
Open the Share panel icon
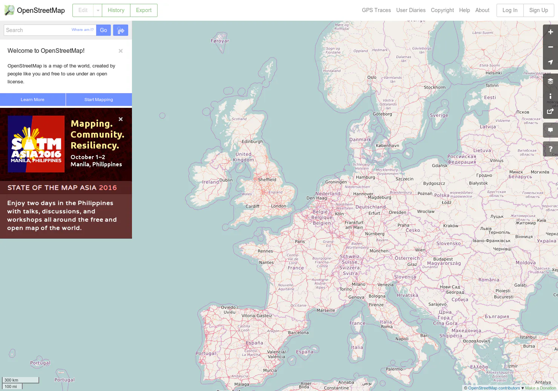[x=550, y=111]
